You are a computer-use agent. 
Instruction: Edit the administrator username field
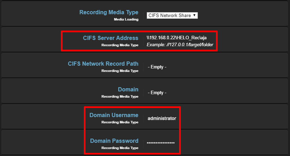tap(162, 118)
